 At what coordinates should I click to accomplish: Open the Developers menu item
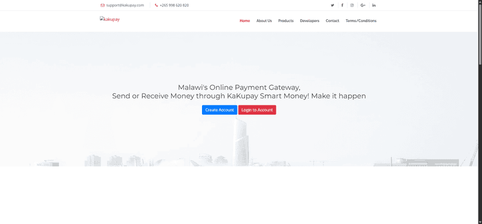click(x=310, y=21)
